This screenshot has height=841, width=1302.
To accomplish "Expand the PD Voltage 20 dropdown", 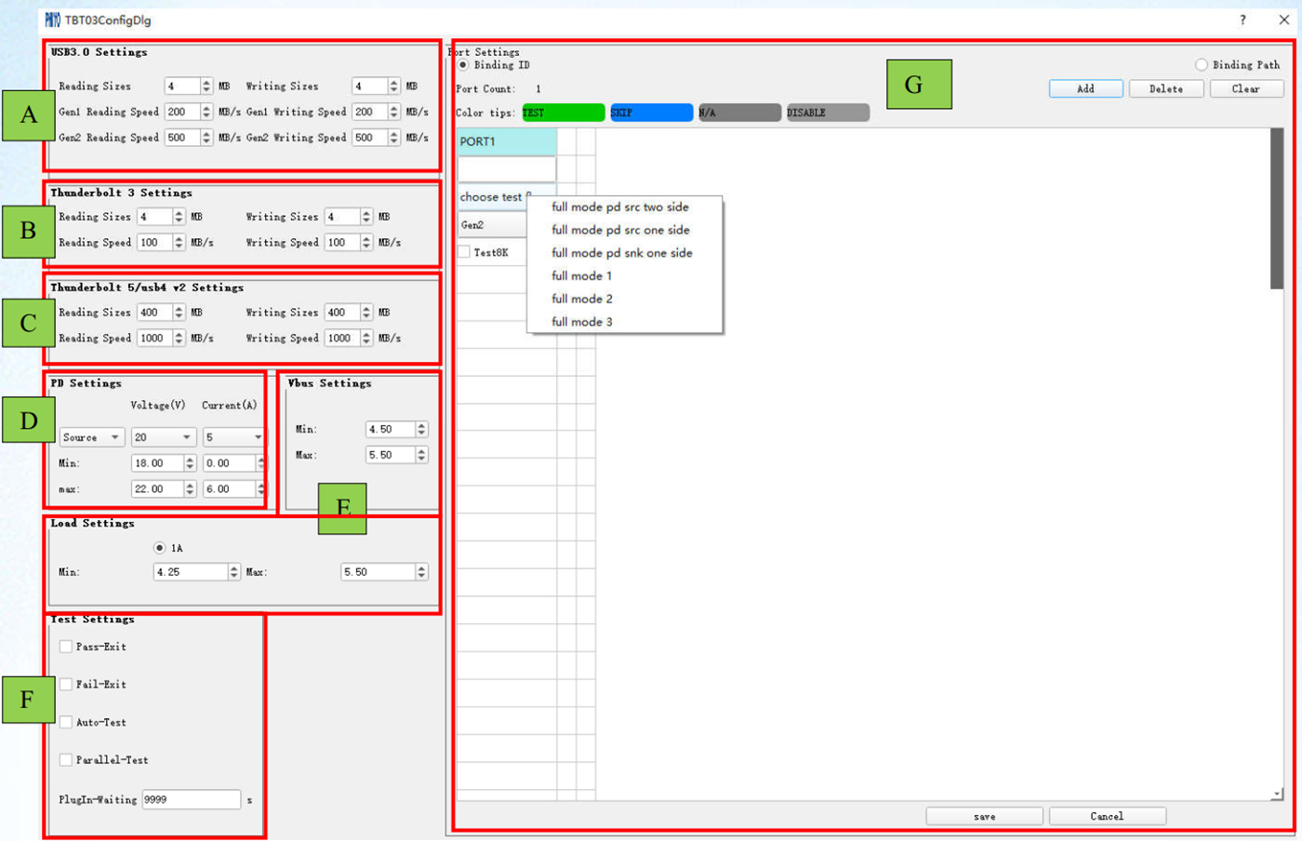I will click(162, 437).
